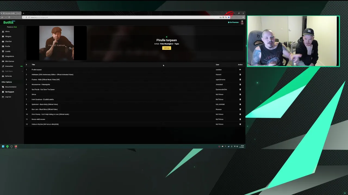Click requester name ssebbex
348x195 pixels.
(x=219, y=70)
